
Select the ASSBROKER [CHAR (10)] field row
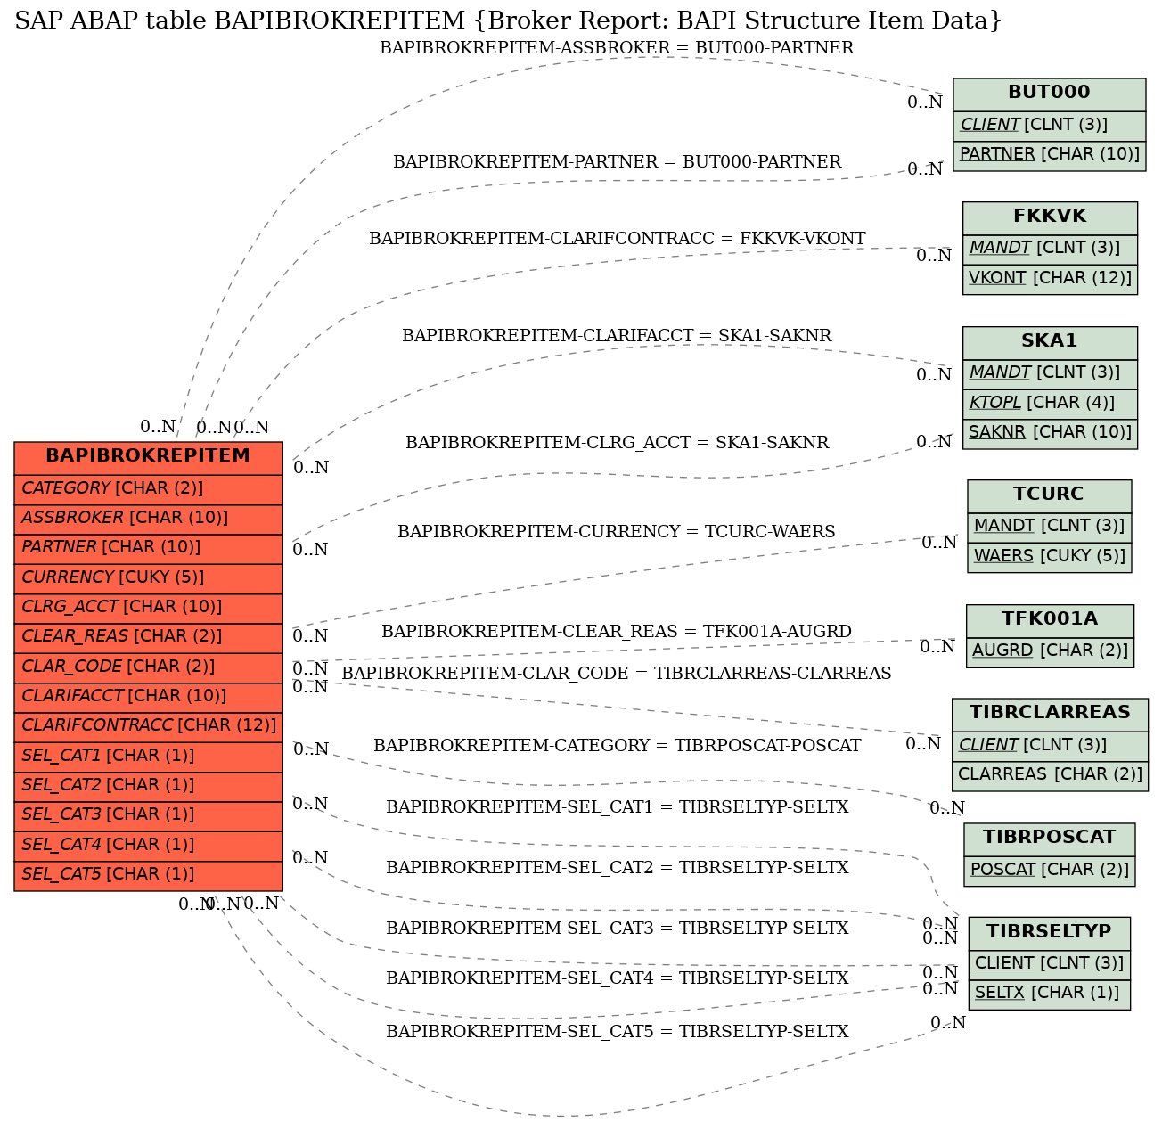click(149, 519)
